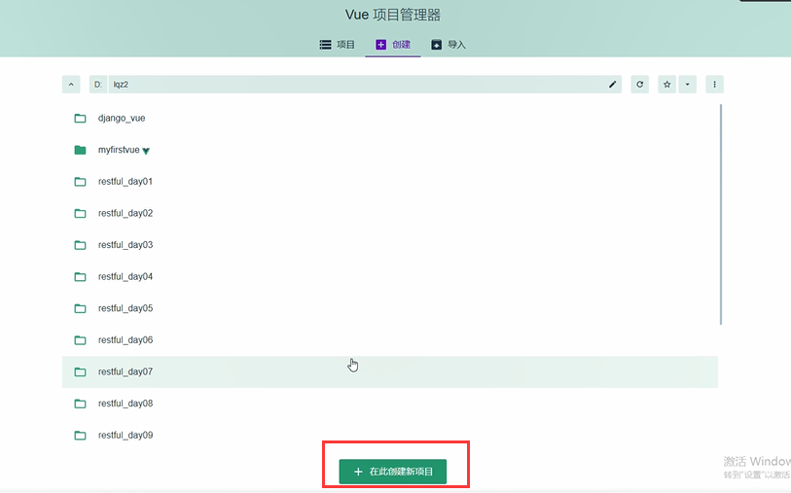Click folder icon of django_vue
Image resolution: width=791 pixels, height=493 pixels.
[80, 119]
